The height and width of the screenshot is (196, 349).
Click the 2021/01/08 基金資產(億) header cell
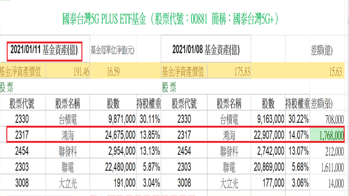(x=206, y=50)
